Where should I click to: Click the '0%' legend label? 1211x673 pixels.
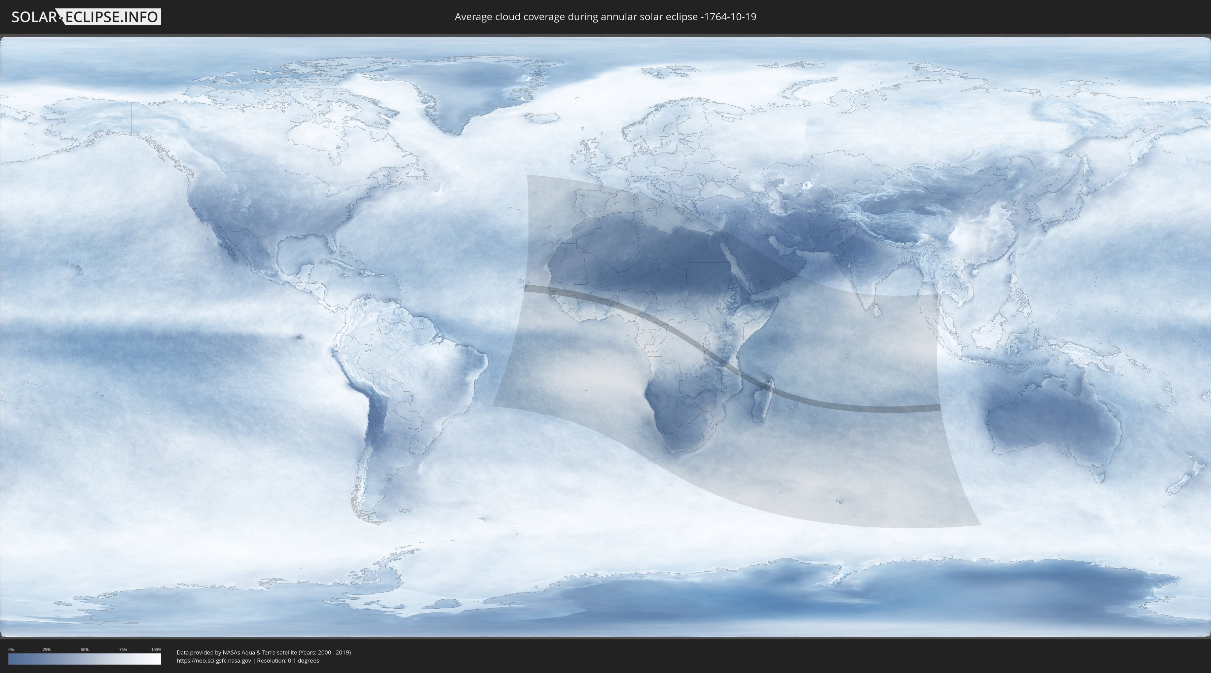pyautogui.click(x=11, y=649)
